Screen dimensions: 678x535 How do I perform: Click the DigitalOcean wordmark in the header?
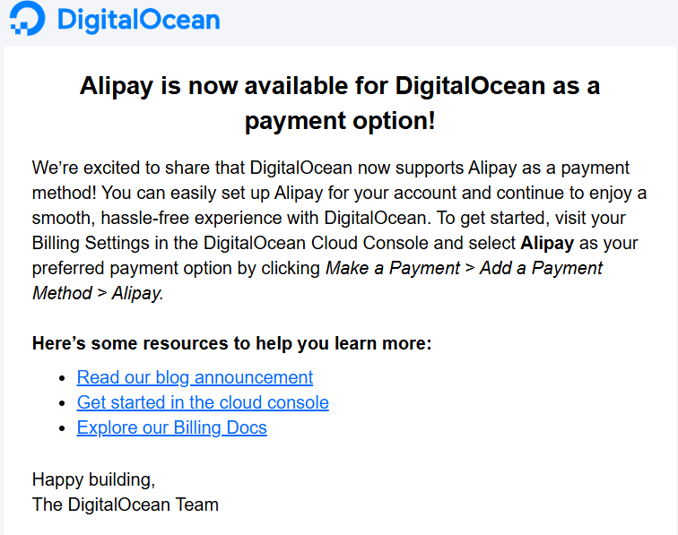click(139, 20)
